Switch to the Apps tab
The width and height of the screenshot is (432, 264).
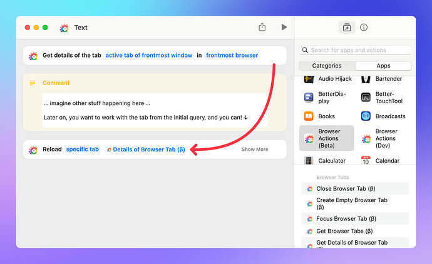tap(383, 66)
